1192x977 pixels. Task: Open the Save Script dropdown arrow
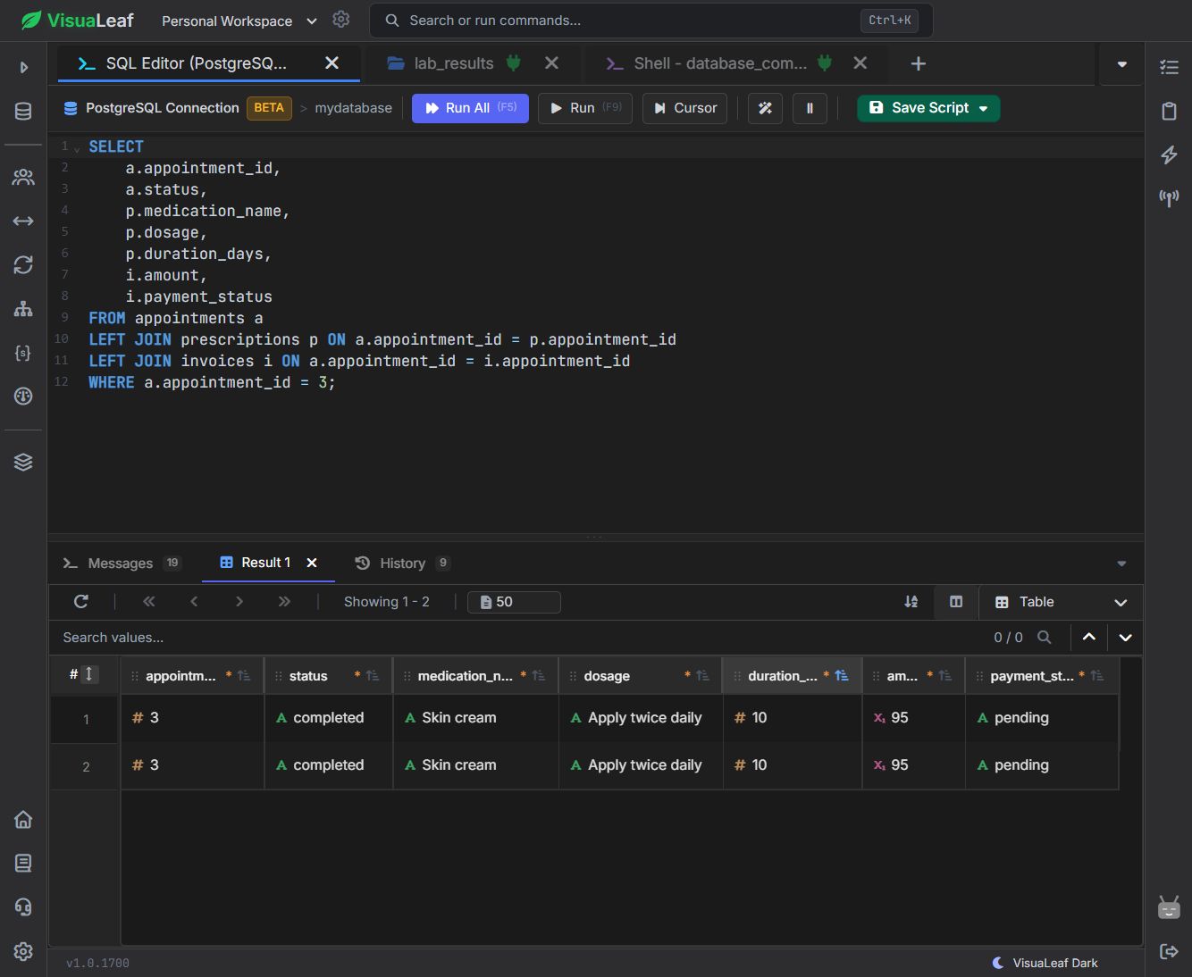click(x=984, y=108)
